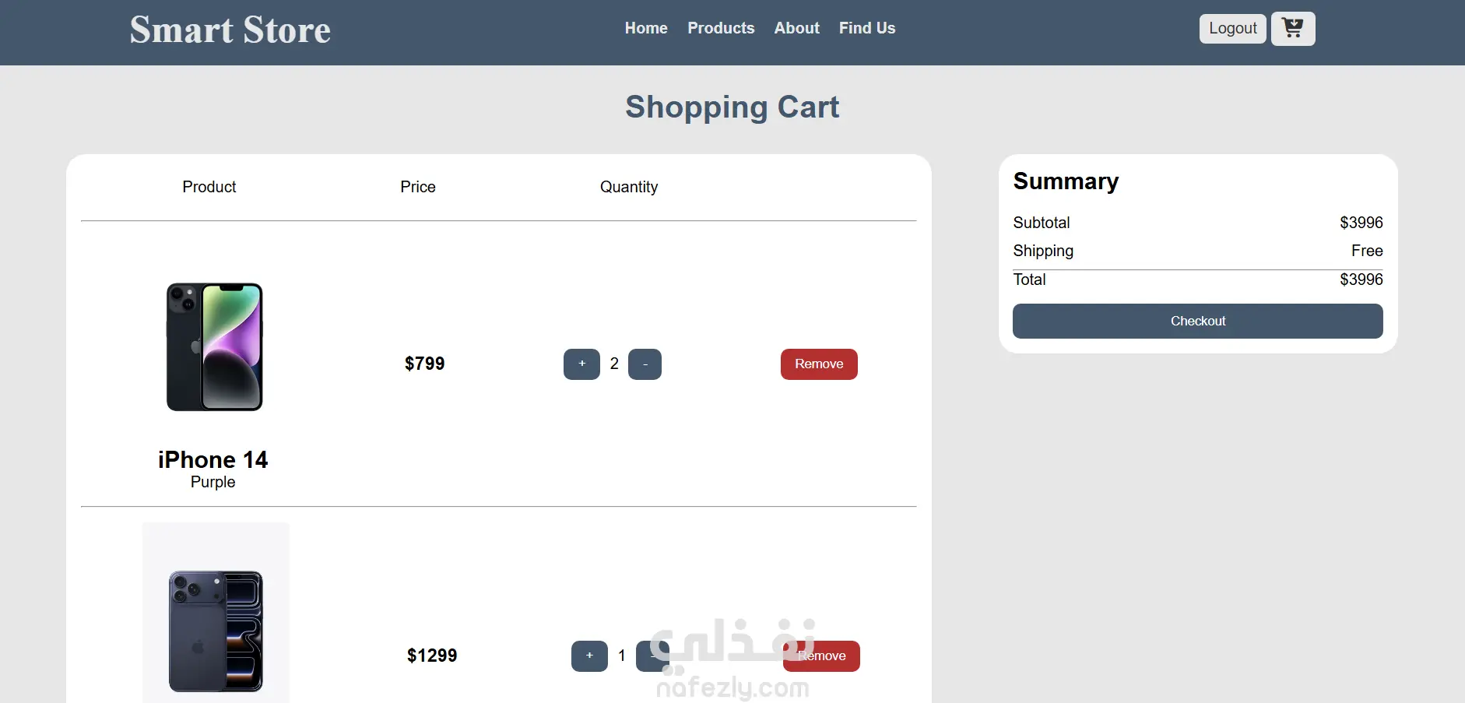Image resolution: width=1465 pixels, height=703 pixels.
Task: Click the Logout button
Action: pyautogui.click(x=1233, y=29)
